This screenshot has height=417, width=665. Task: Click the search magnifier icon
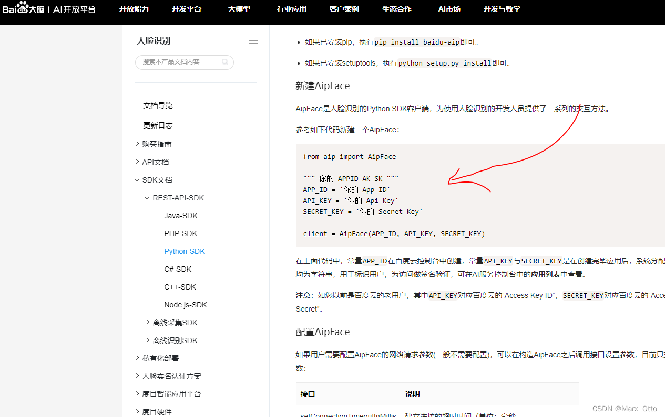click(225, 62)
